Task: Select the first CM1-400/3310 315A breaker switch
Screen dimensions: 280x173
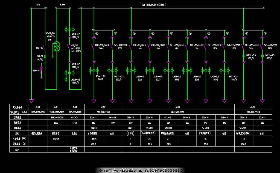Action: (x=243, y=47)
